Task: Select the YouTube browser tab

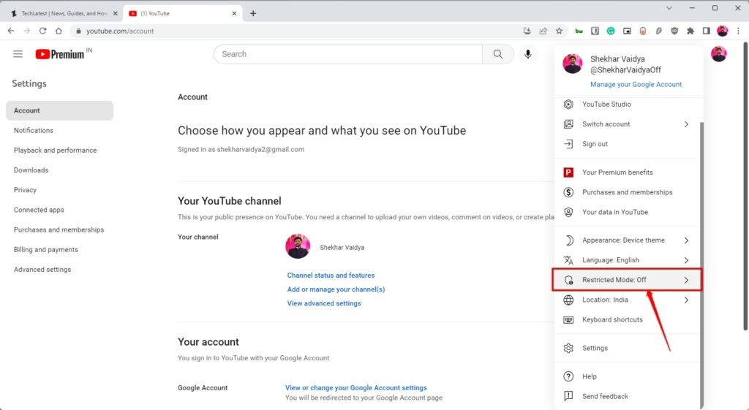Action: click(x=181, y=13)
